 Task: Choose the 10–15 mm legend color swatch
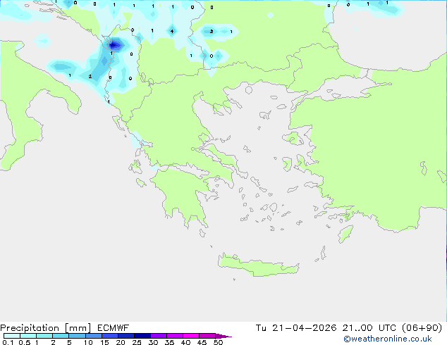(93, 336)
